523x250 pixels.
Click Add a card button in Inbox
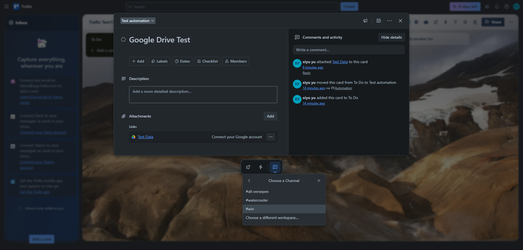pos(42,239)
